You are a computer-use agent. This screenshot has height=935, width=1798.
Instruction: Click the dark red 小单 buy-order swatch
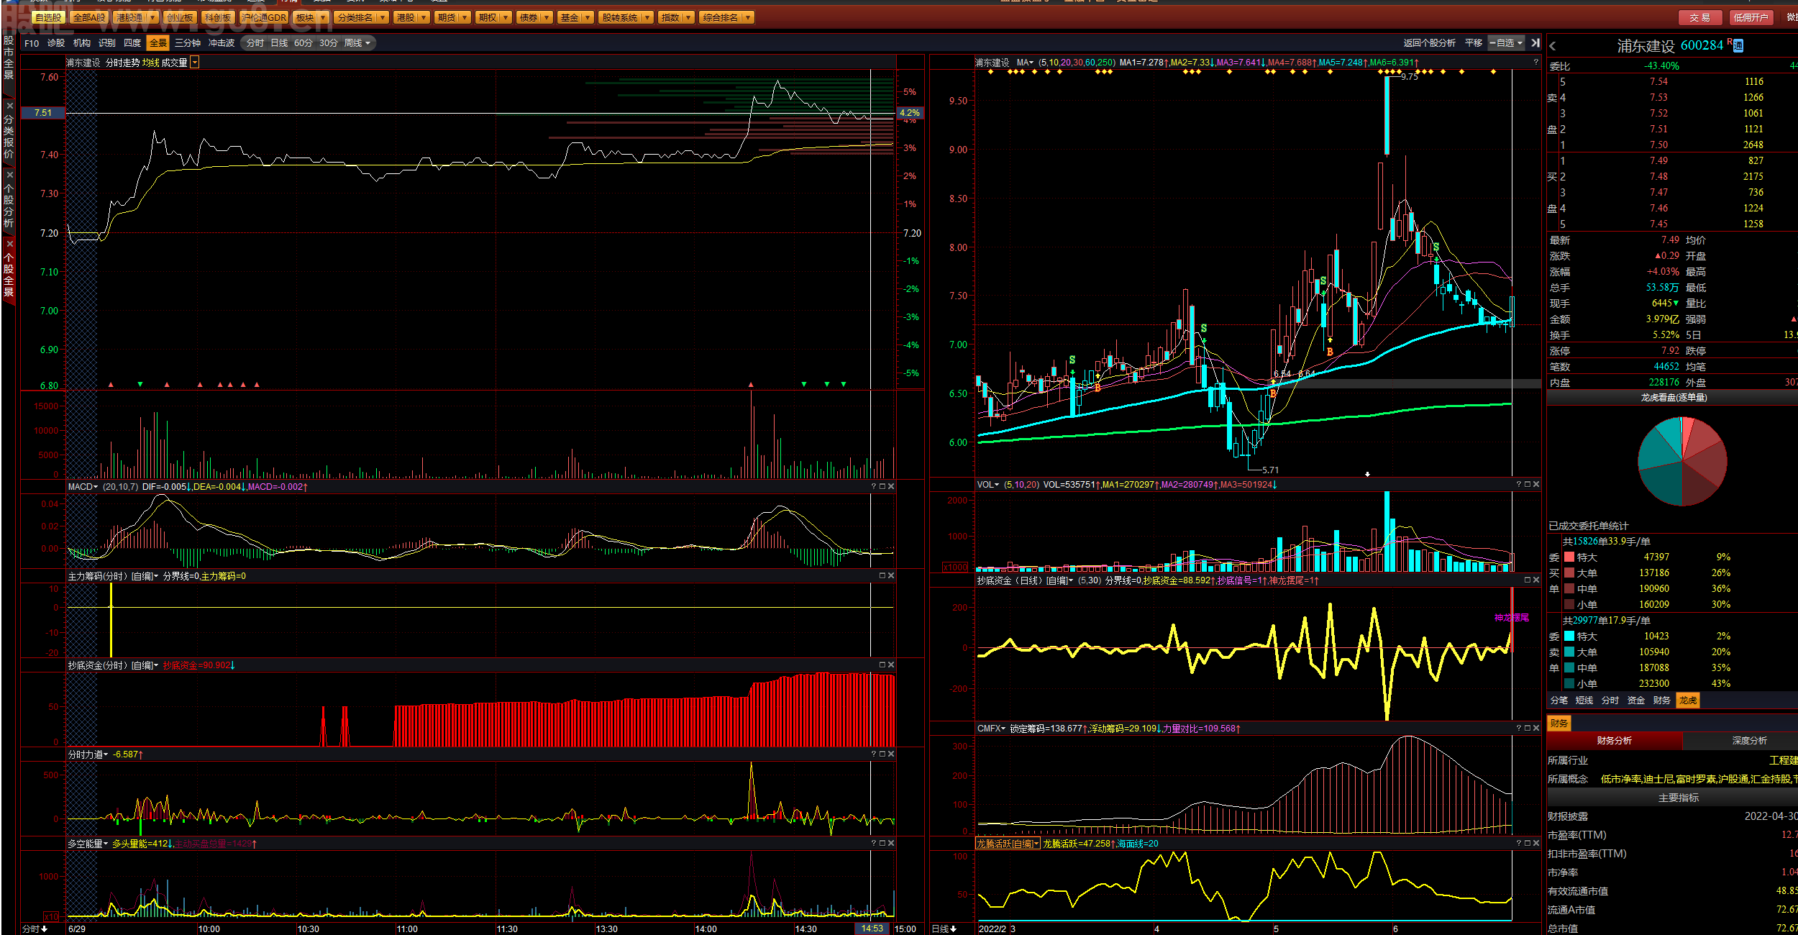tap(1569, 604)
